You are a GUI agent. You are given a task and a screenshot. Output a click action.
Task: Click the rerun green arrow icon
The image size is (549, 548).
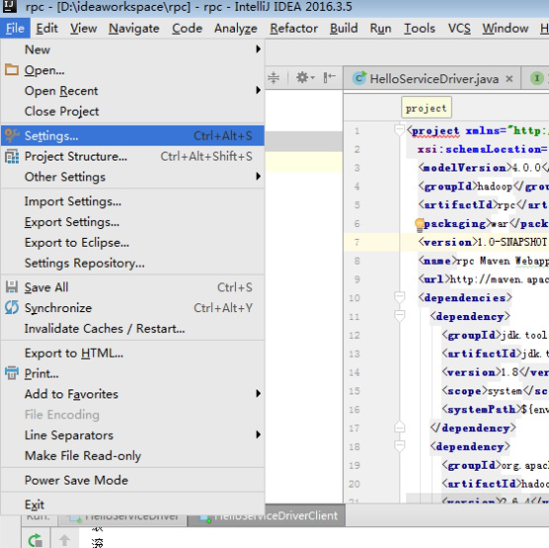click(x=36, y=540)
